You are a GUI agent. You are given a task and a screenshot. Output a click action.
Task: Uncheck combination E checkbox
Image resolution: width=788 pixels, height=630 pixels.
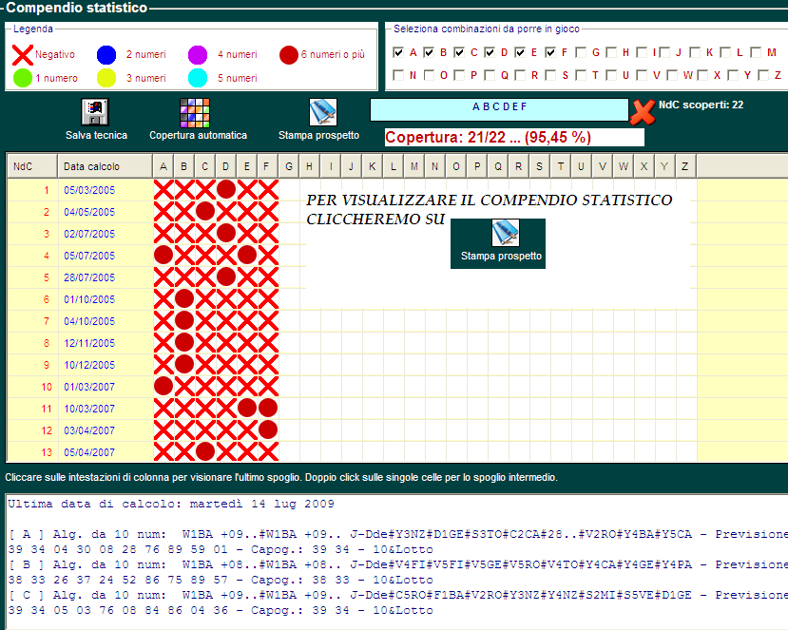(x=520, y=52)
